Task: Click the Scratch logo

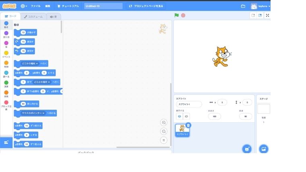Action: pos(9,6)
